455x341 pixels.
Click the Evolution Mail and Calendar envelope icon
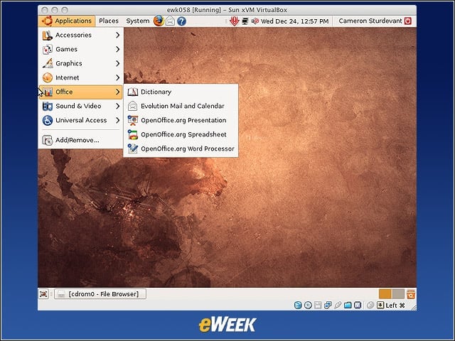(x=133, y=106)
